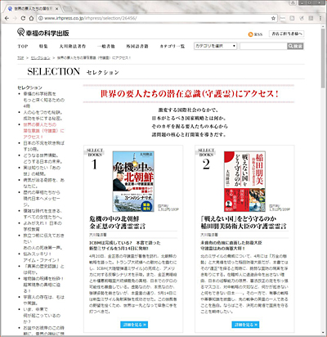Click the 検索 search button
The image size is (327, 337).
tap(295, 47)
